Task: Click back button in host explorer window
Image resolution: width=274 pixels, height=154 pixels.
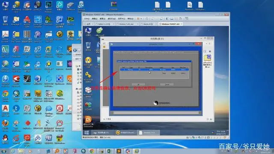Action: pyautogui.click(x=75, y=50)
